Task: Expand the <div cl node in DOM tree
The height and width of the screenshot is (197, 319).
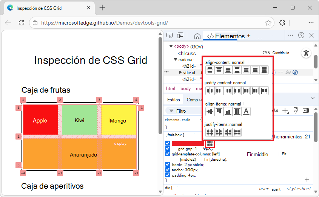Action: point(180,72)
